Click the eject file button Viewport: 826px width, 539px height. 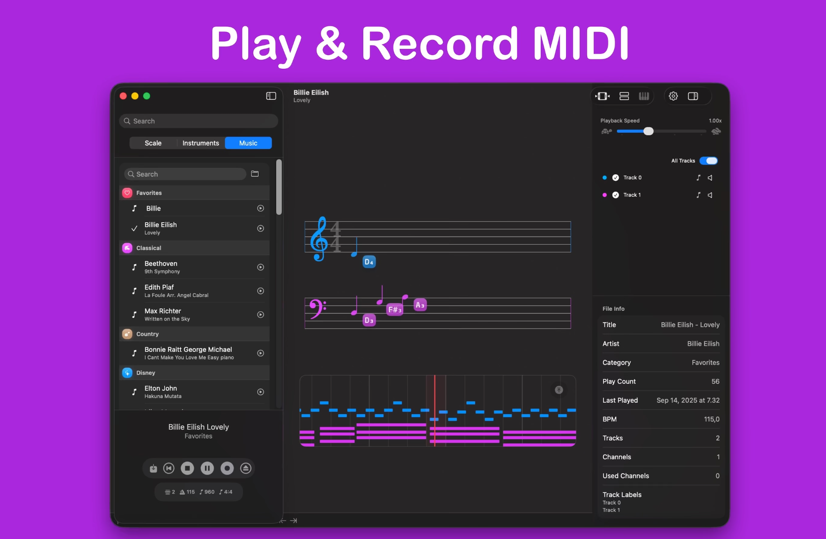tap(246, 468)
